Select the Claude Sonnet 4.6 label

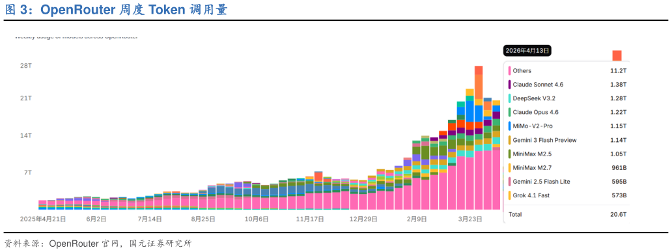coord(538,85)
